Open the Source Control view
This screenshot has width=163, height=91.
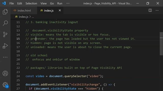coord(5,34)
